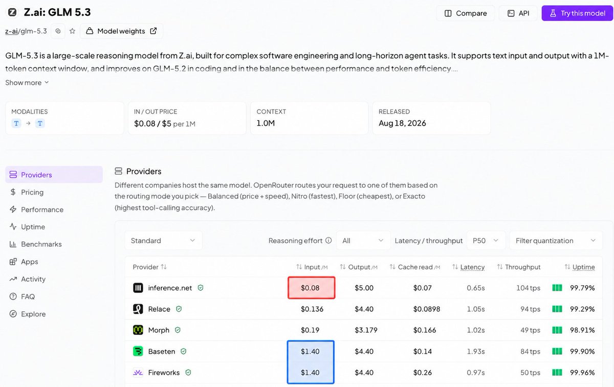Sort by the Latency column
This screenshot has width=614, height=387.
click(x=468, y=267)
